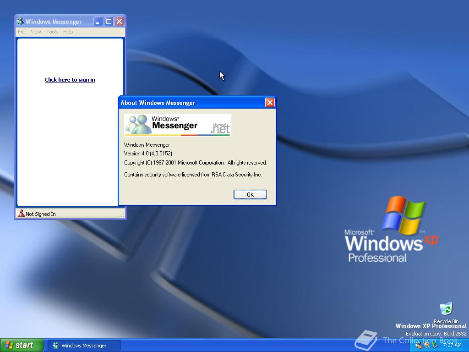Open the Start menu

(22, 345)
